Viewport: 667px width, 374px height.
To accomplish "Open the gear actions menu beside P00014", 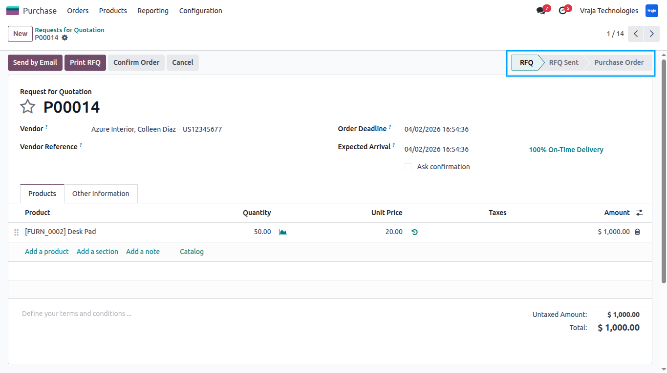I will tap(65, 38).
